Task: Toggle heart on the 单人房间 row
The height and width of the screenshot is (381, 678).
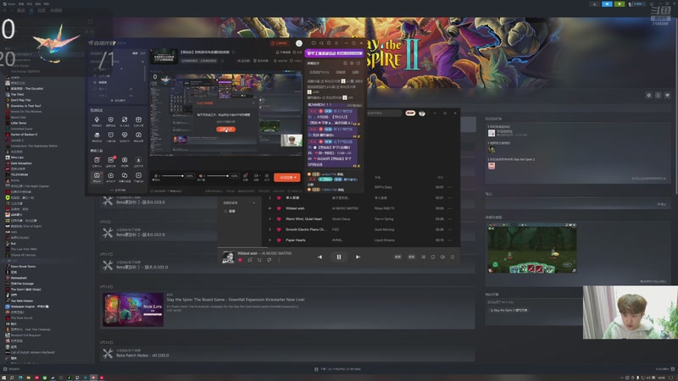Action: point(279,197)
